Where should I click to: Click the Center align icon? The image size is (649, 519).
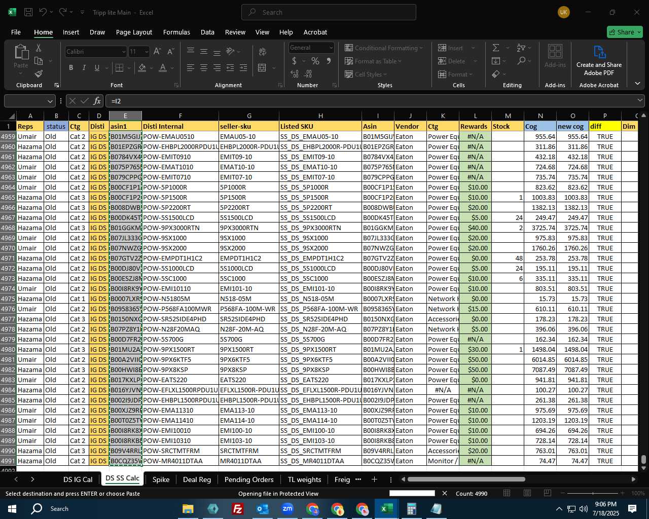pyautogui.click(x=204, y=67)
